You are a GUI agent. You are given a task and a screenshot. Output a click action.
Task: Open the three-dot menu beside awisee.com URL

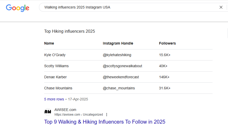coord(107,115)
